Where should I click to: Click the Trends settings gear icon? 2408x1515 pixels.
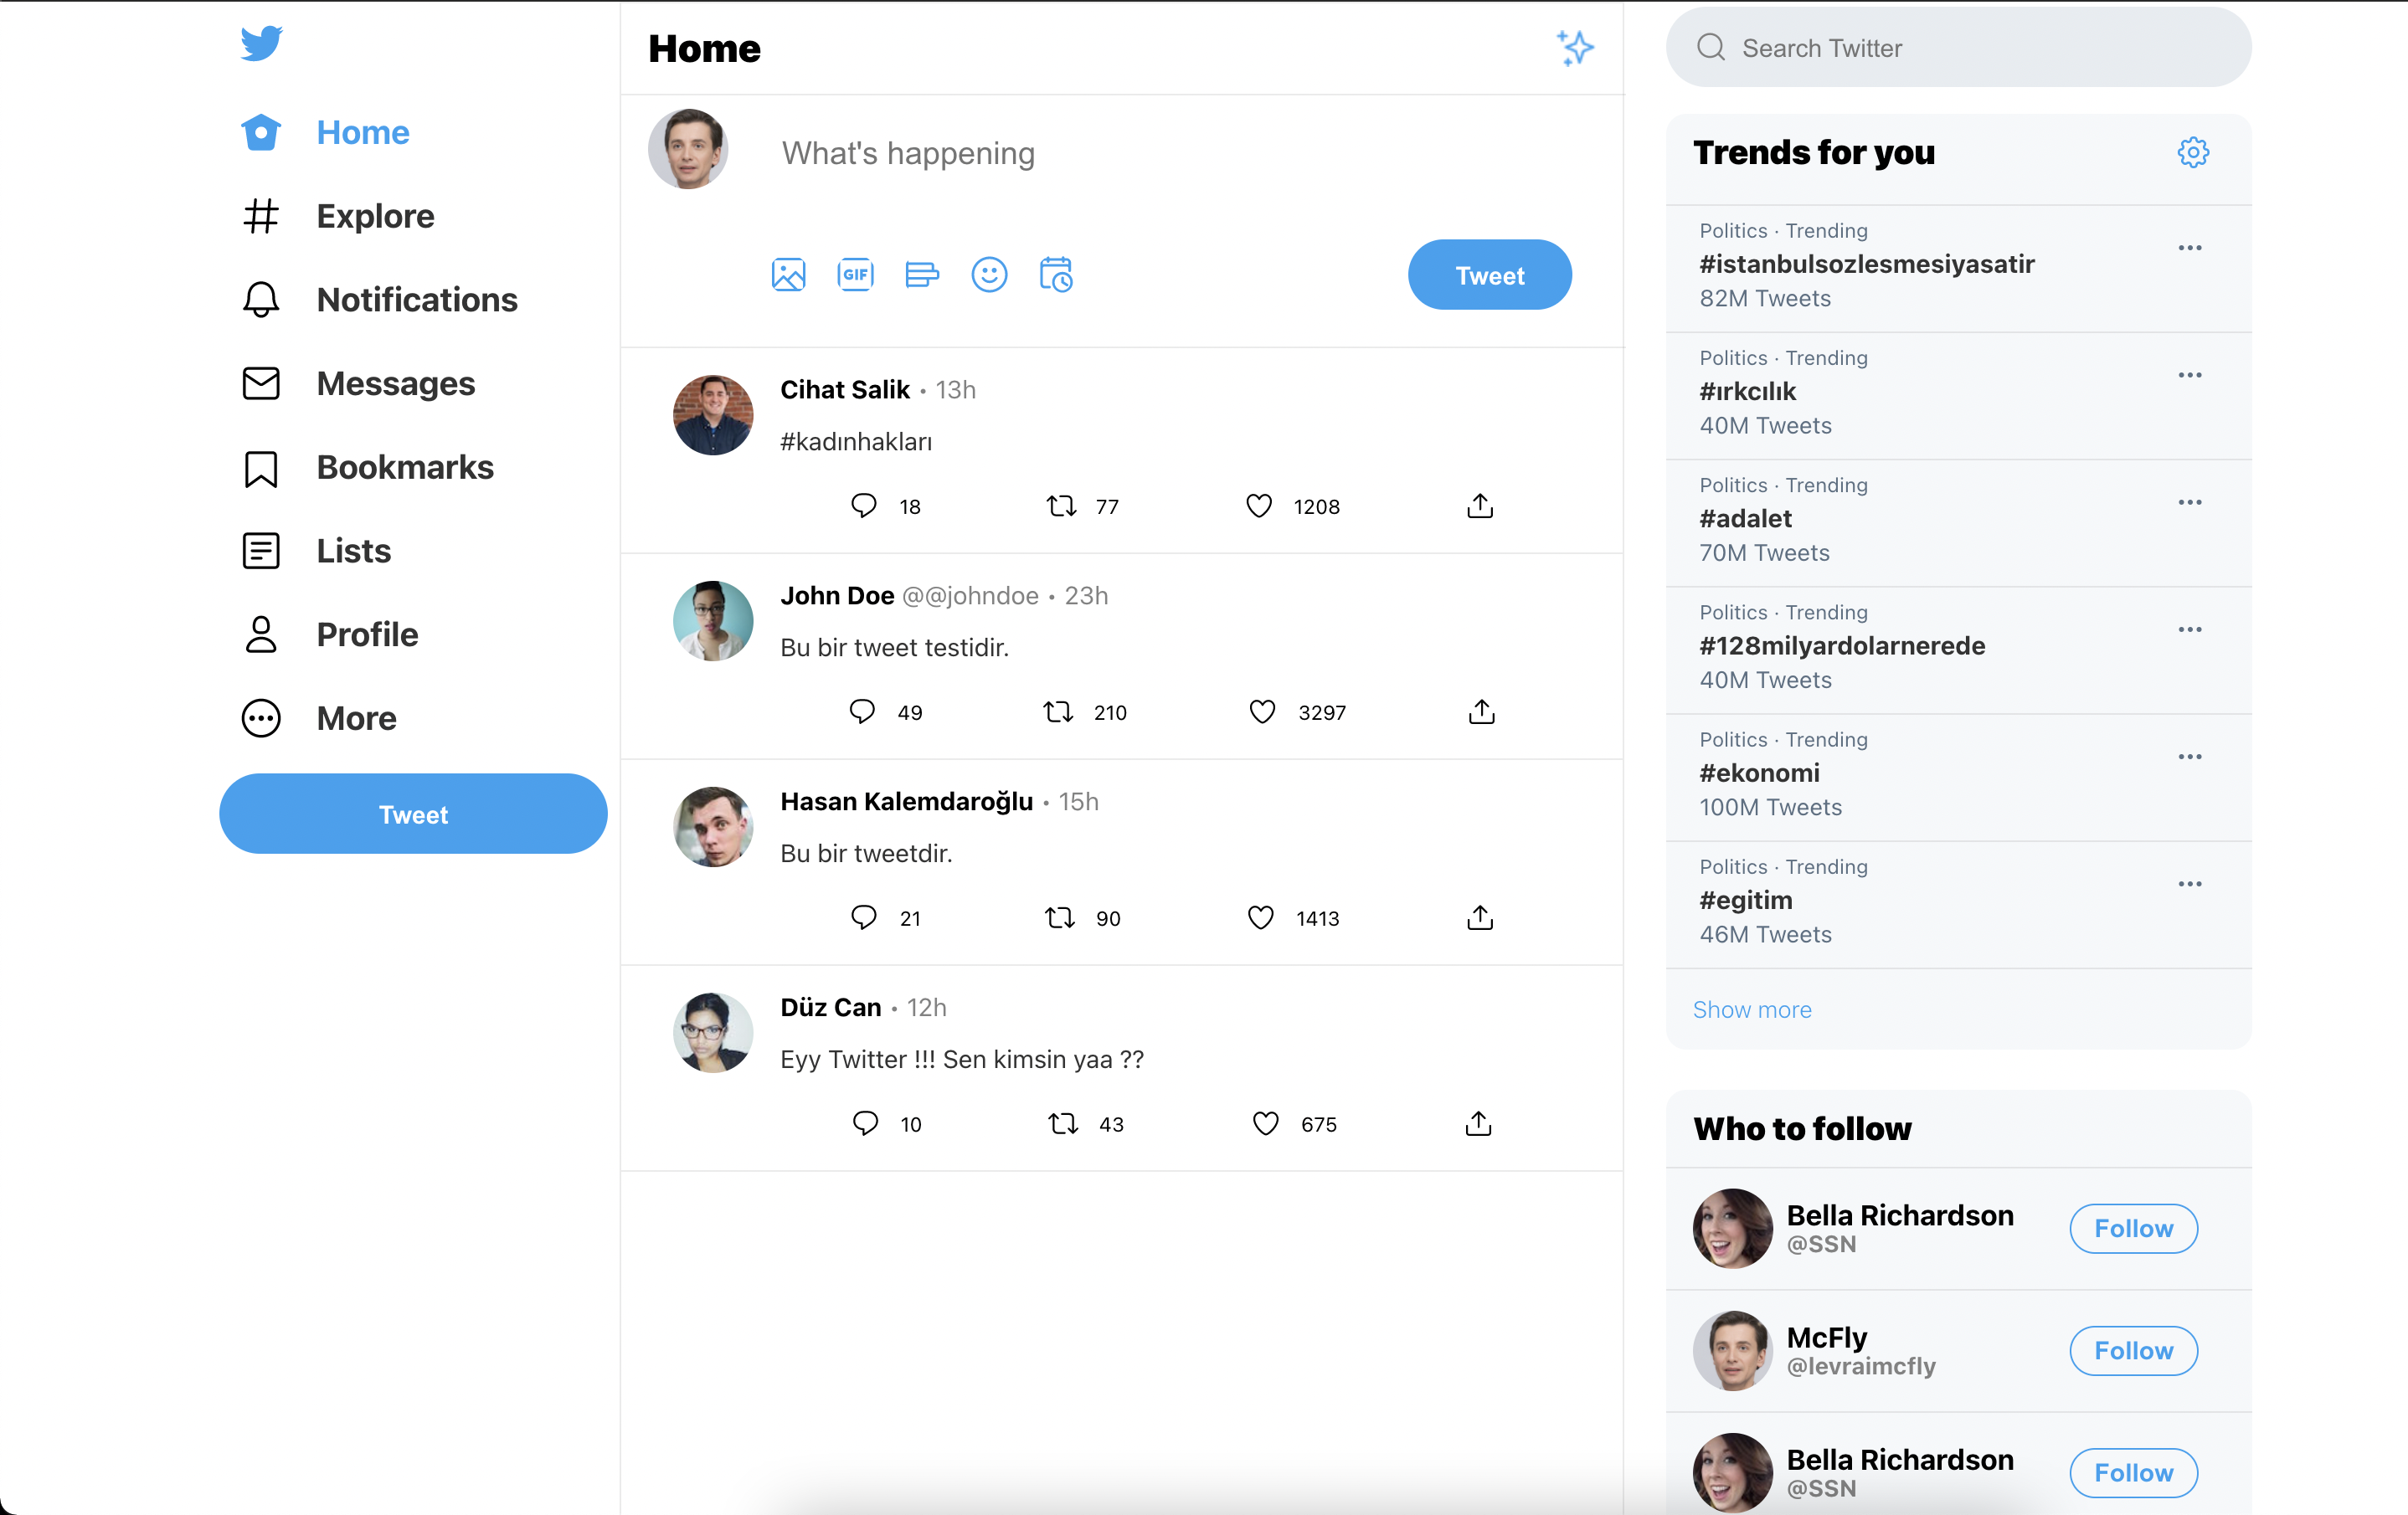2194,151
